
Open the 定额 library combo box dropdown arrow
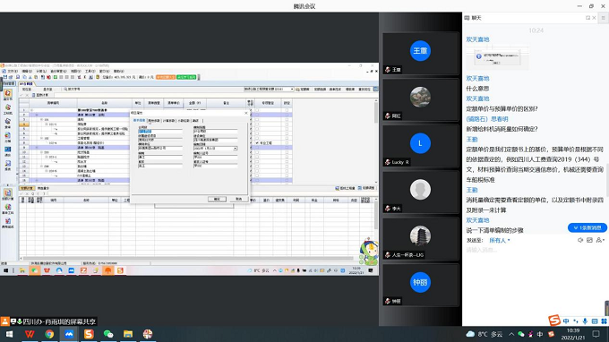tap(292, 90)
